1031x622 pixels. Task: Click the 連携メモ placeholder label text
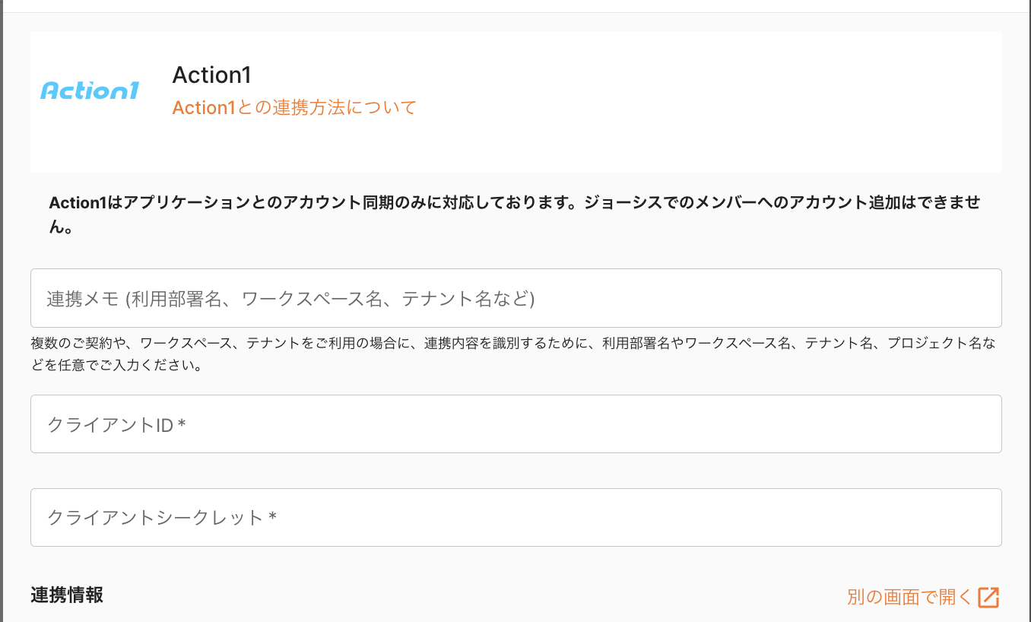coord(290,299)
